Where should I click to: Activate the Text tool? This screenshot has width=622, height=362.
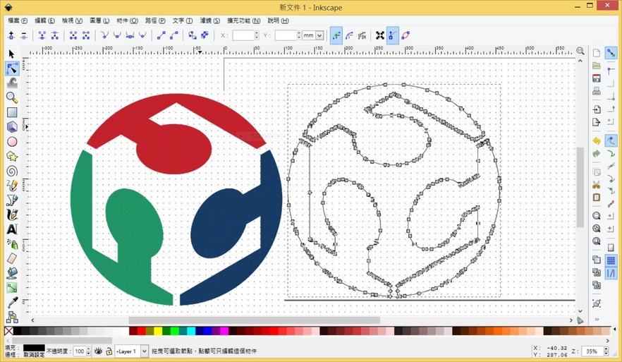(12, 229)
